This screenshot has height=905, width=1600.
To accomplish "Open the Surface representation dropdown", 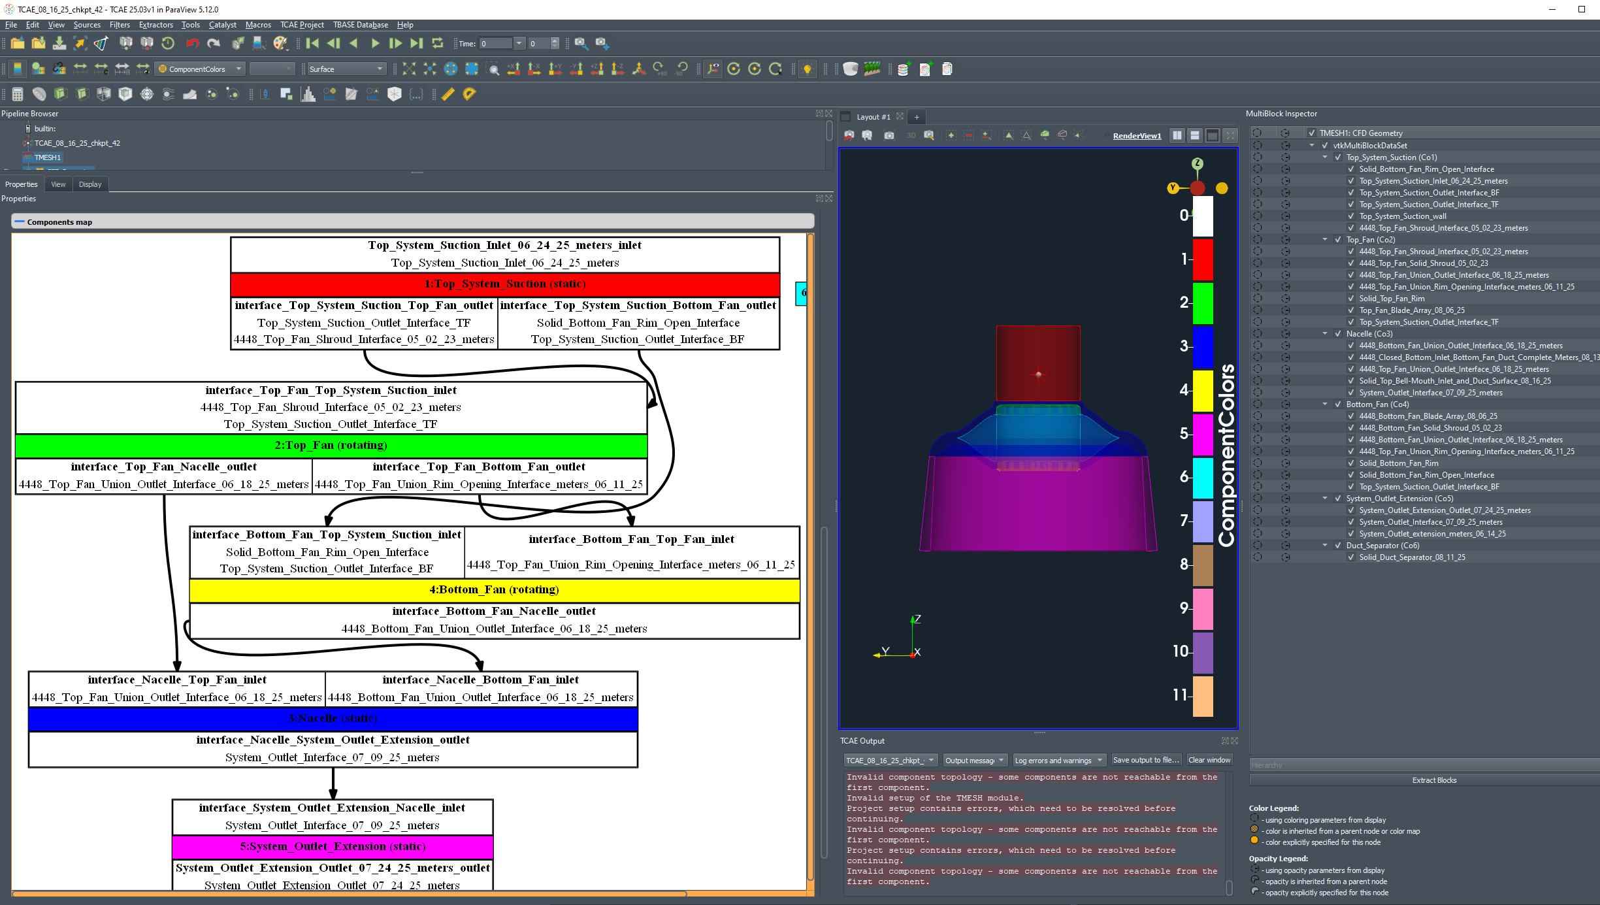I will [x=346, y=69].
